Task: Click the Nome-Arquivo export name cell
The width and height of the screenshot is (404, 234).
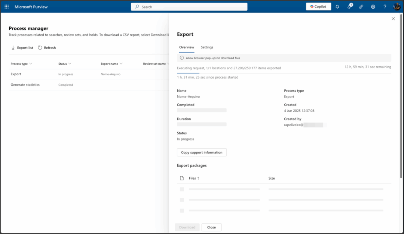Action: click(x=110, y=74)
